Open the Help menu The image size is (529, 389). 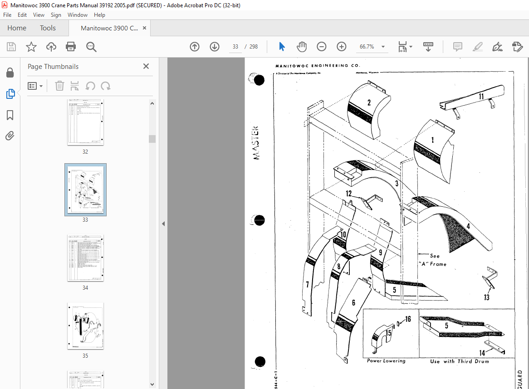pyautogui.click(x=99, y=15)
